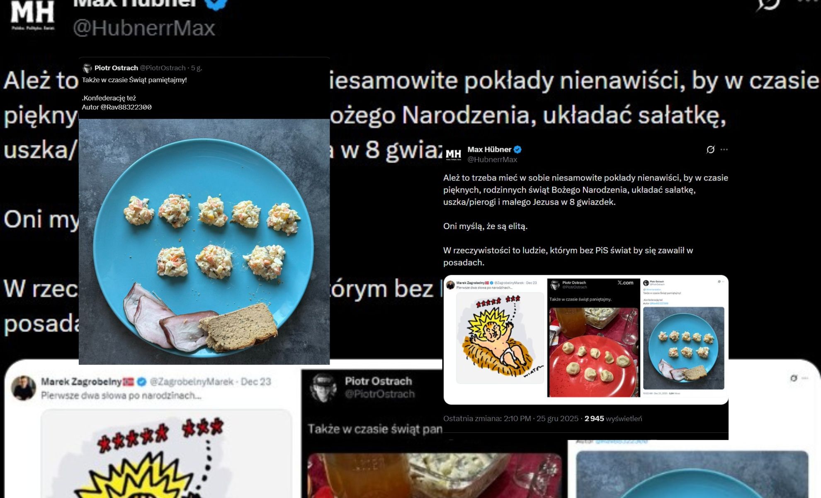Click the large blue plate salad photo
The height and width of the screenshot is (498, 821).
point(204,242)
